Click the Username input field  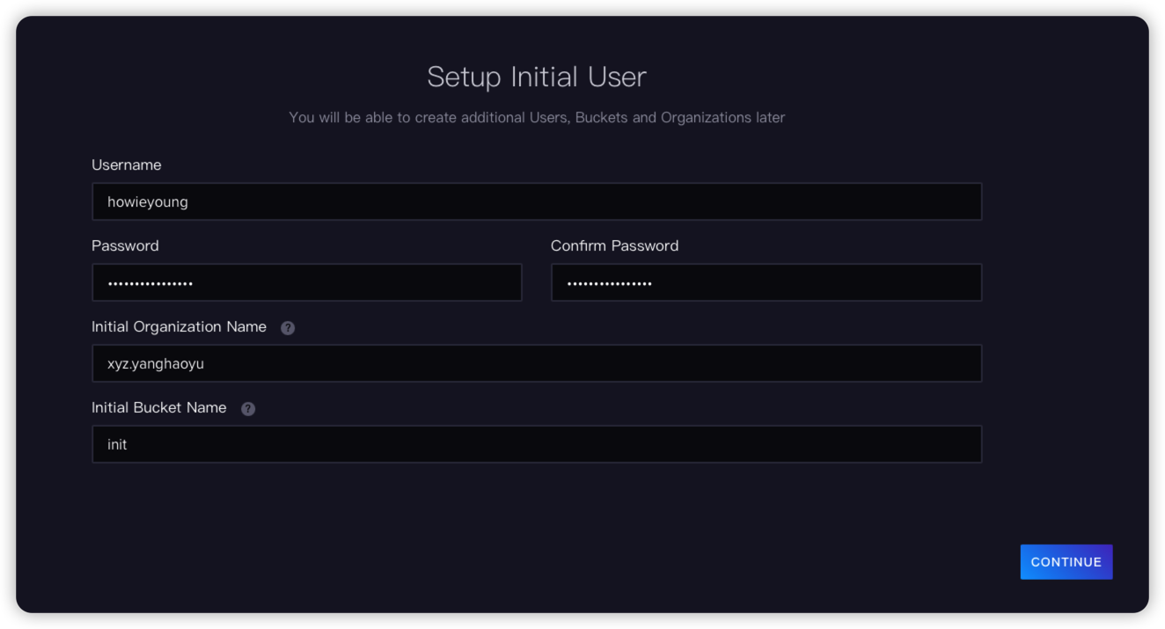pyautogui.click(x=537, y=201)
